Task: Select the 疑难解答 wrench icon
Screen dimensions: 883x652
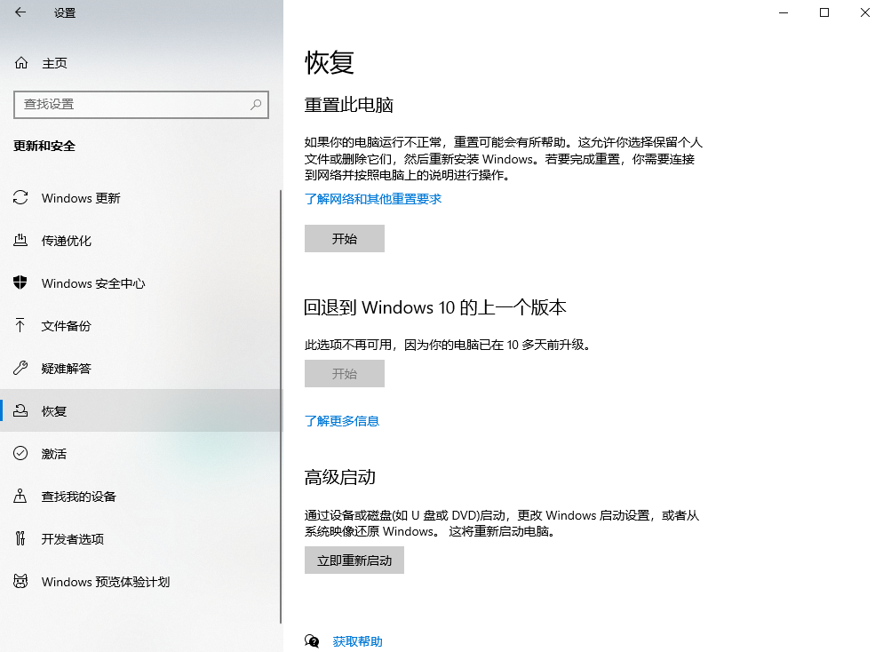Action: (x=22, y=369)
